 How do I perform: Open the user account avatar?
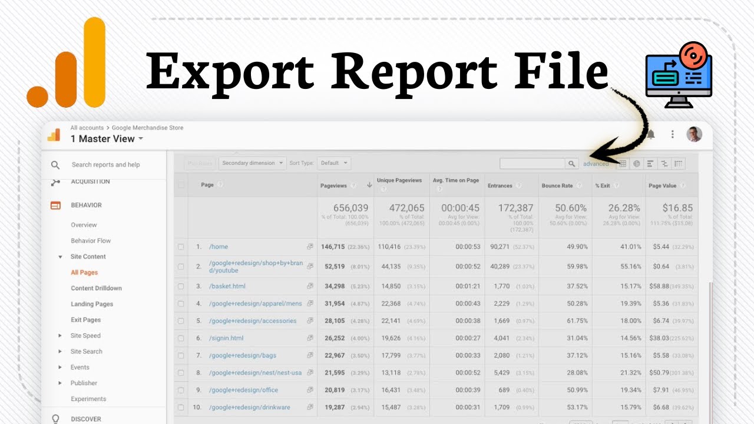[x=695, y=134]
